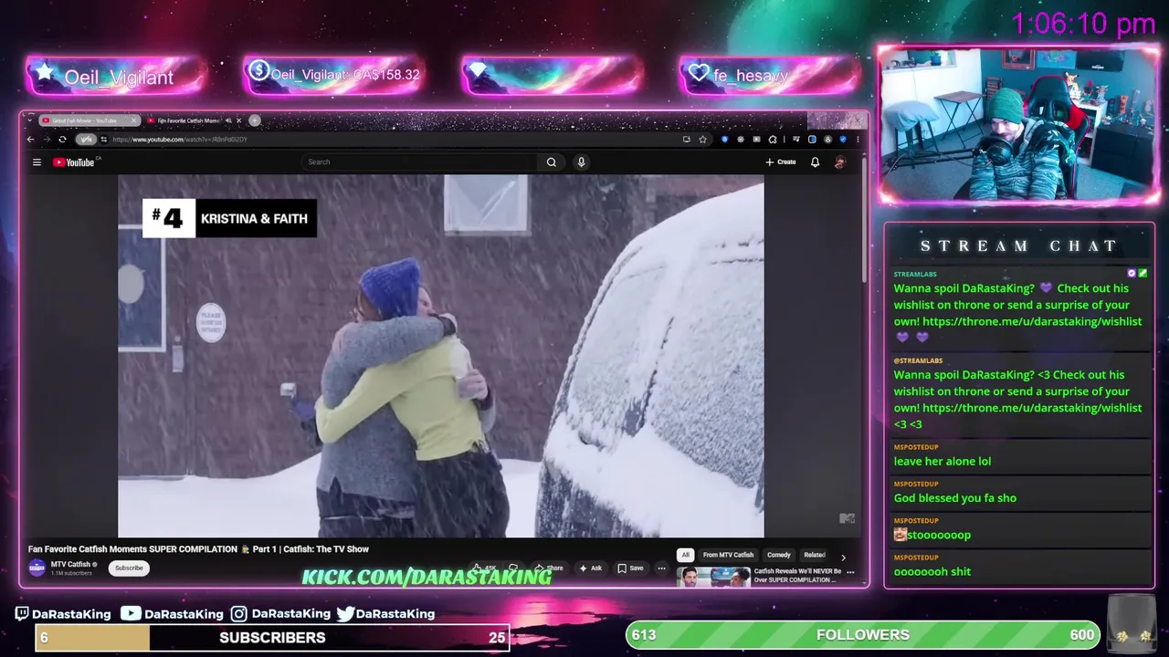Viewport: 1169px width, 657px height.
Task: Subscribe to the MTV Catfish channel
Action: [x=129, y=568]
